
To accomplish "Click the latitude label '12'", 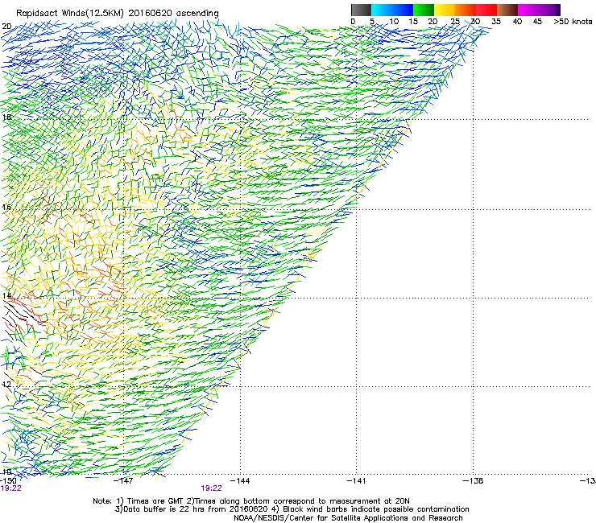I will [6, 384].
